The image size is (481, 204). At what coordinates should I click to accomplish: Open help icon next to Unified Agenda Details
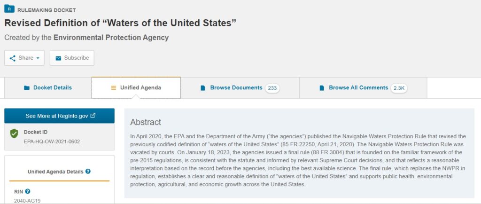(88, 171)
